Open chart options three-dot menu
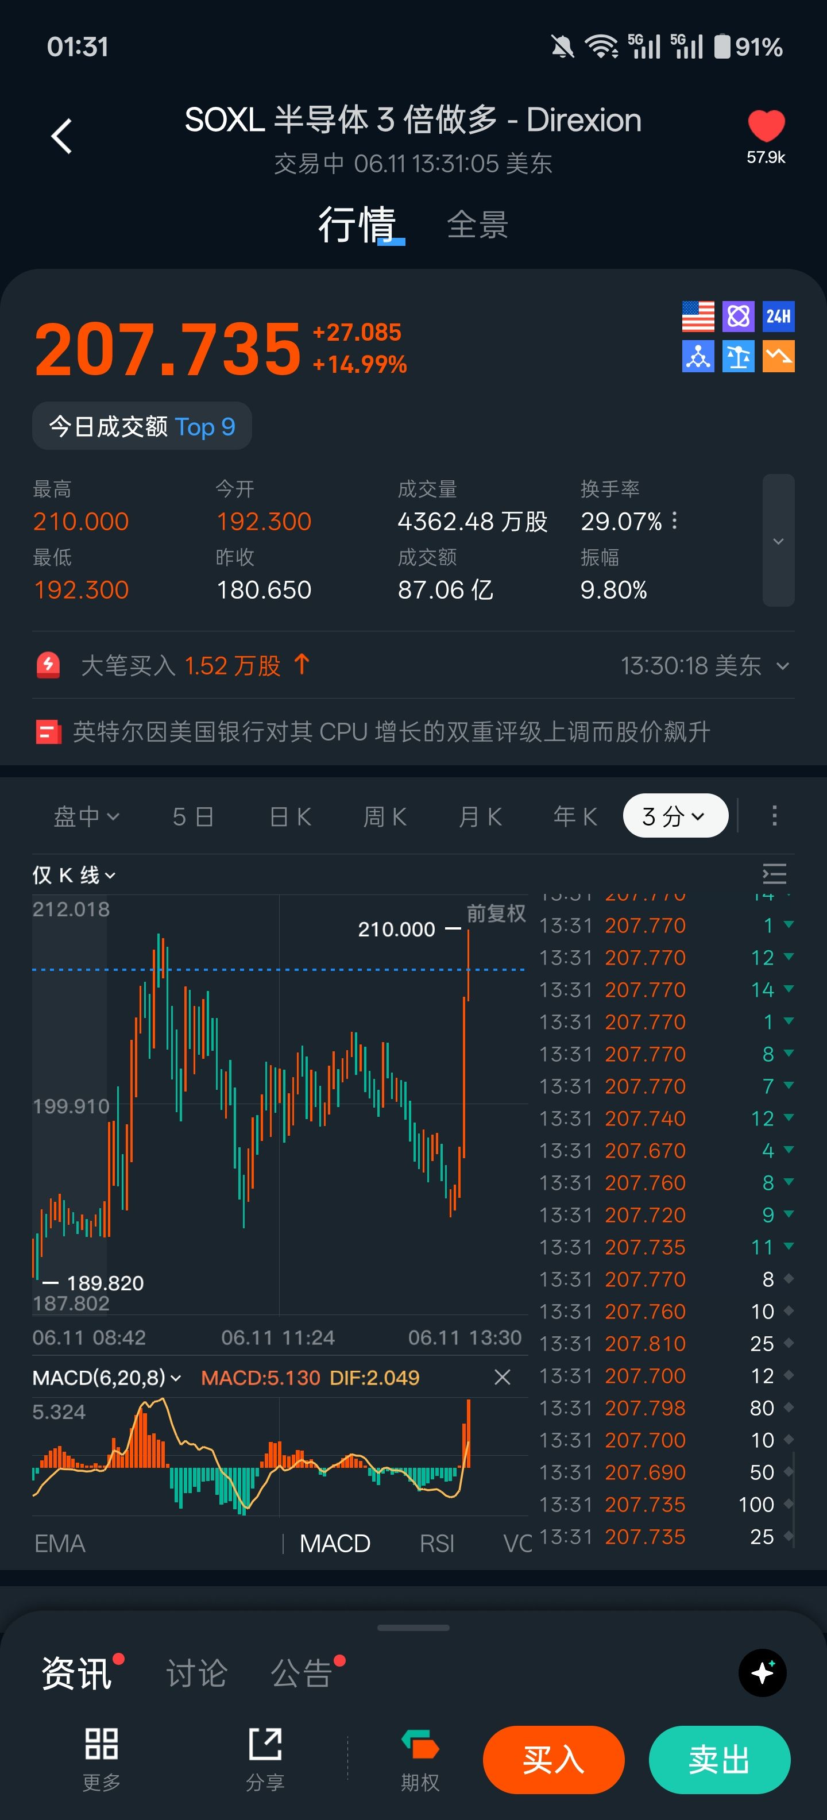This screenshot has height=1820, width=827. point(775,815)
